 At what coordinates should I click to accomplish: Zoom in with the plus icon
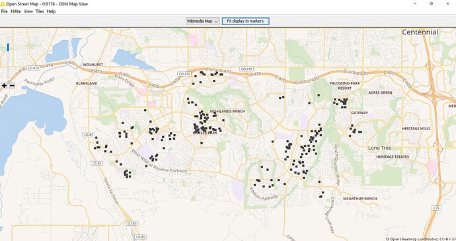click(x=5, y=85)
